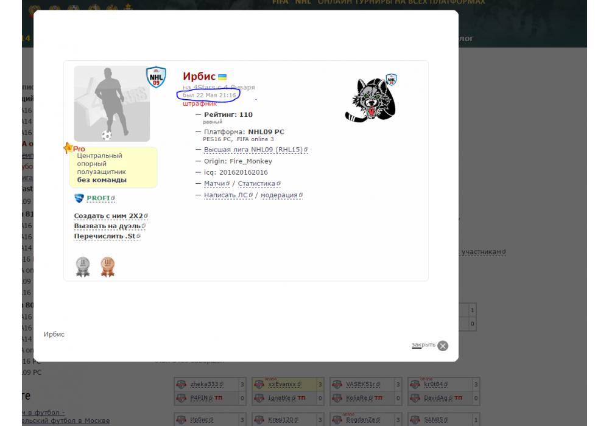Click team icon beside P4PIN
Viewport: 609px width, 426px height.
click(181, 398)
